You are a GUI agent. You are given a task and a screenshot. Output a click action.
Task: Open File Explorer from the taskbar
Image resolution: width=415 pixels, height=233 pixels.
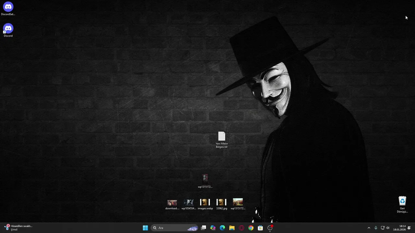click(232, 228)
